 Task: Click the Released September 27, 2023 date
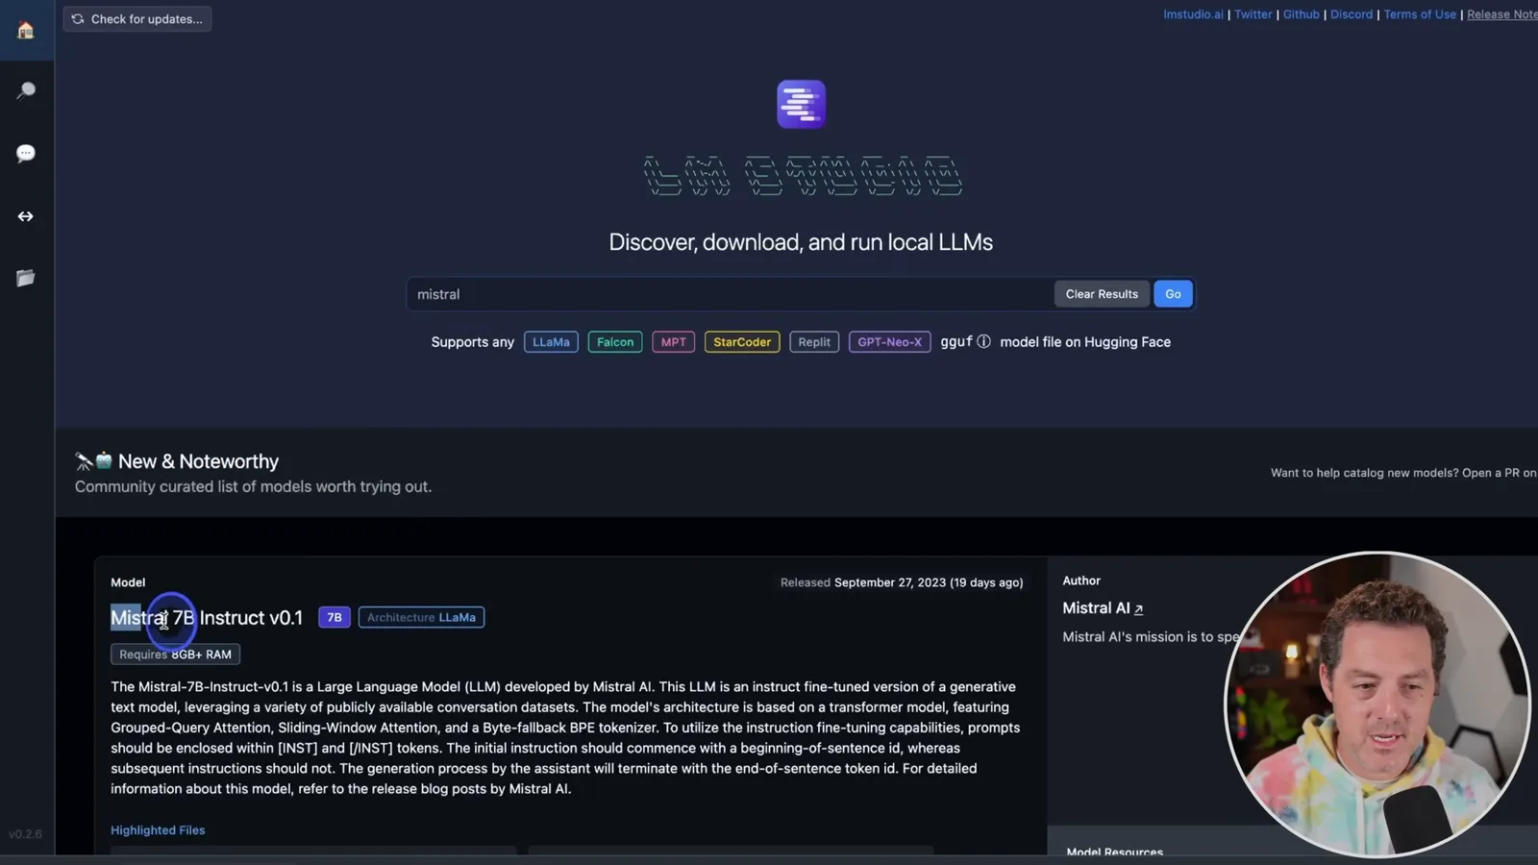point(902,582)
